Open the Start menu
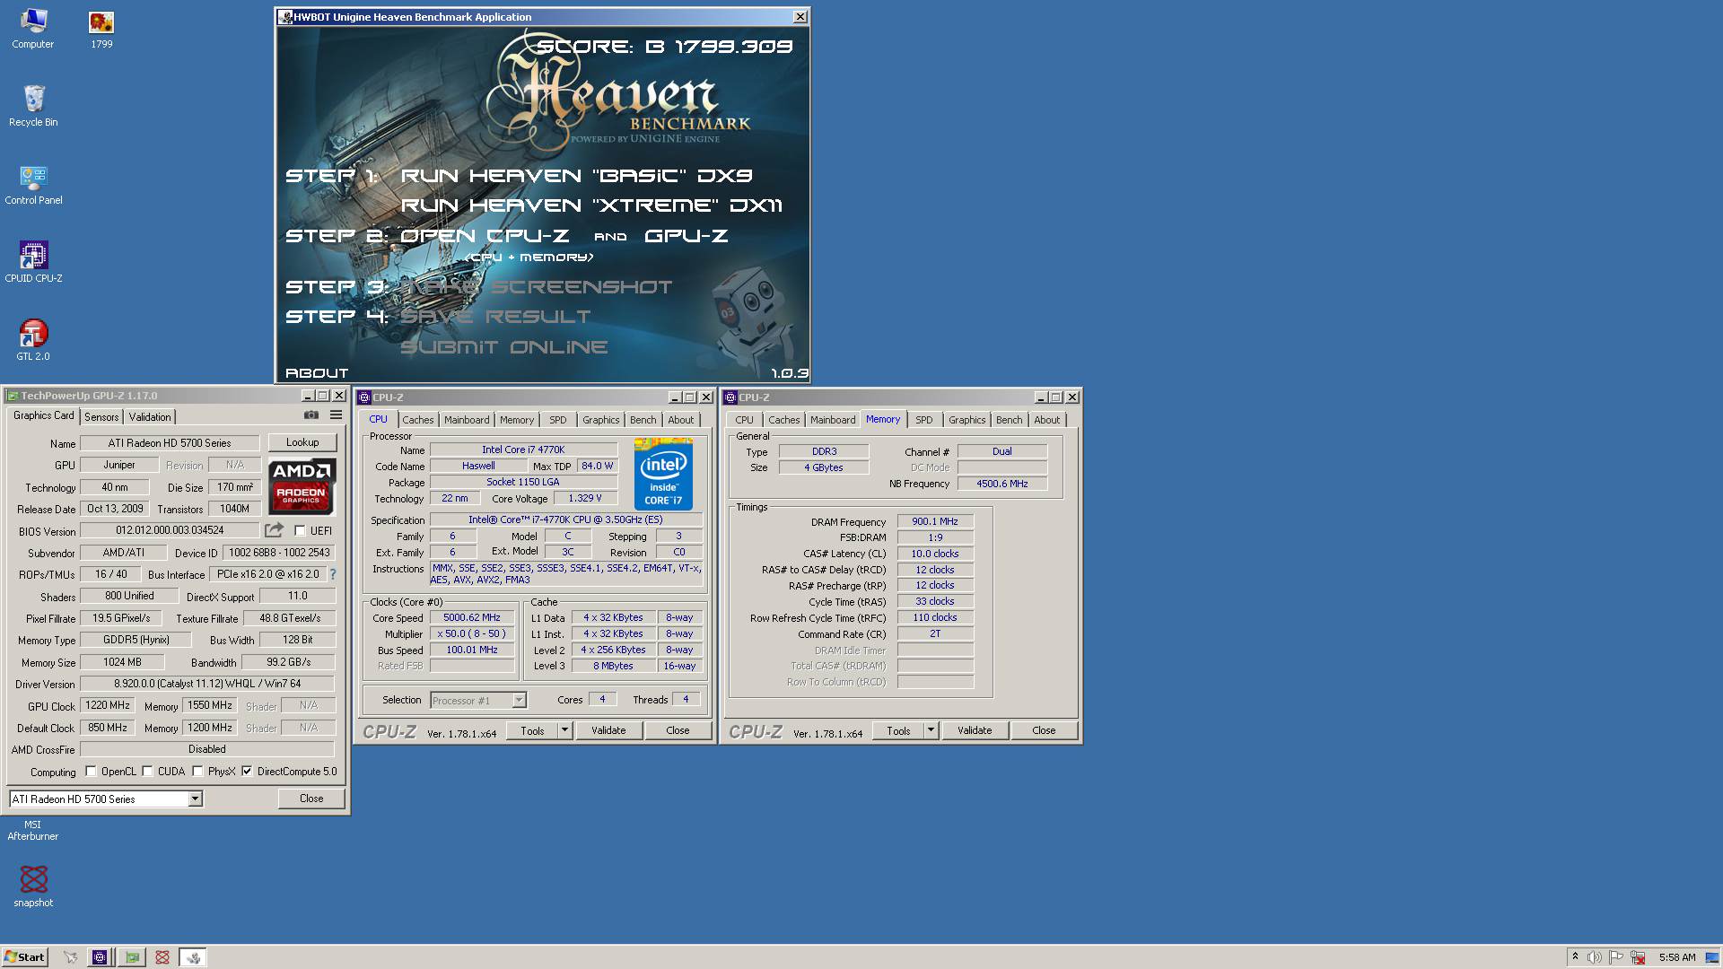 pyautogui.click(x=24, y=957)
